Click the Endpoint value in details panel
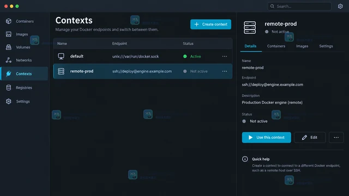The image size is (349, 196). pos(272,85)
